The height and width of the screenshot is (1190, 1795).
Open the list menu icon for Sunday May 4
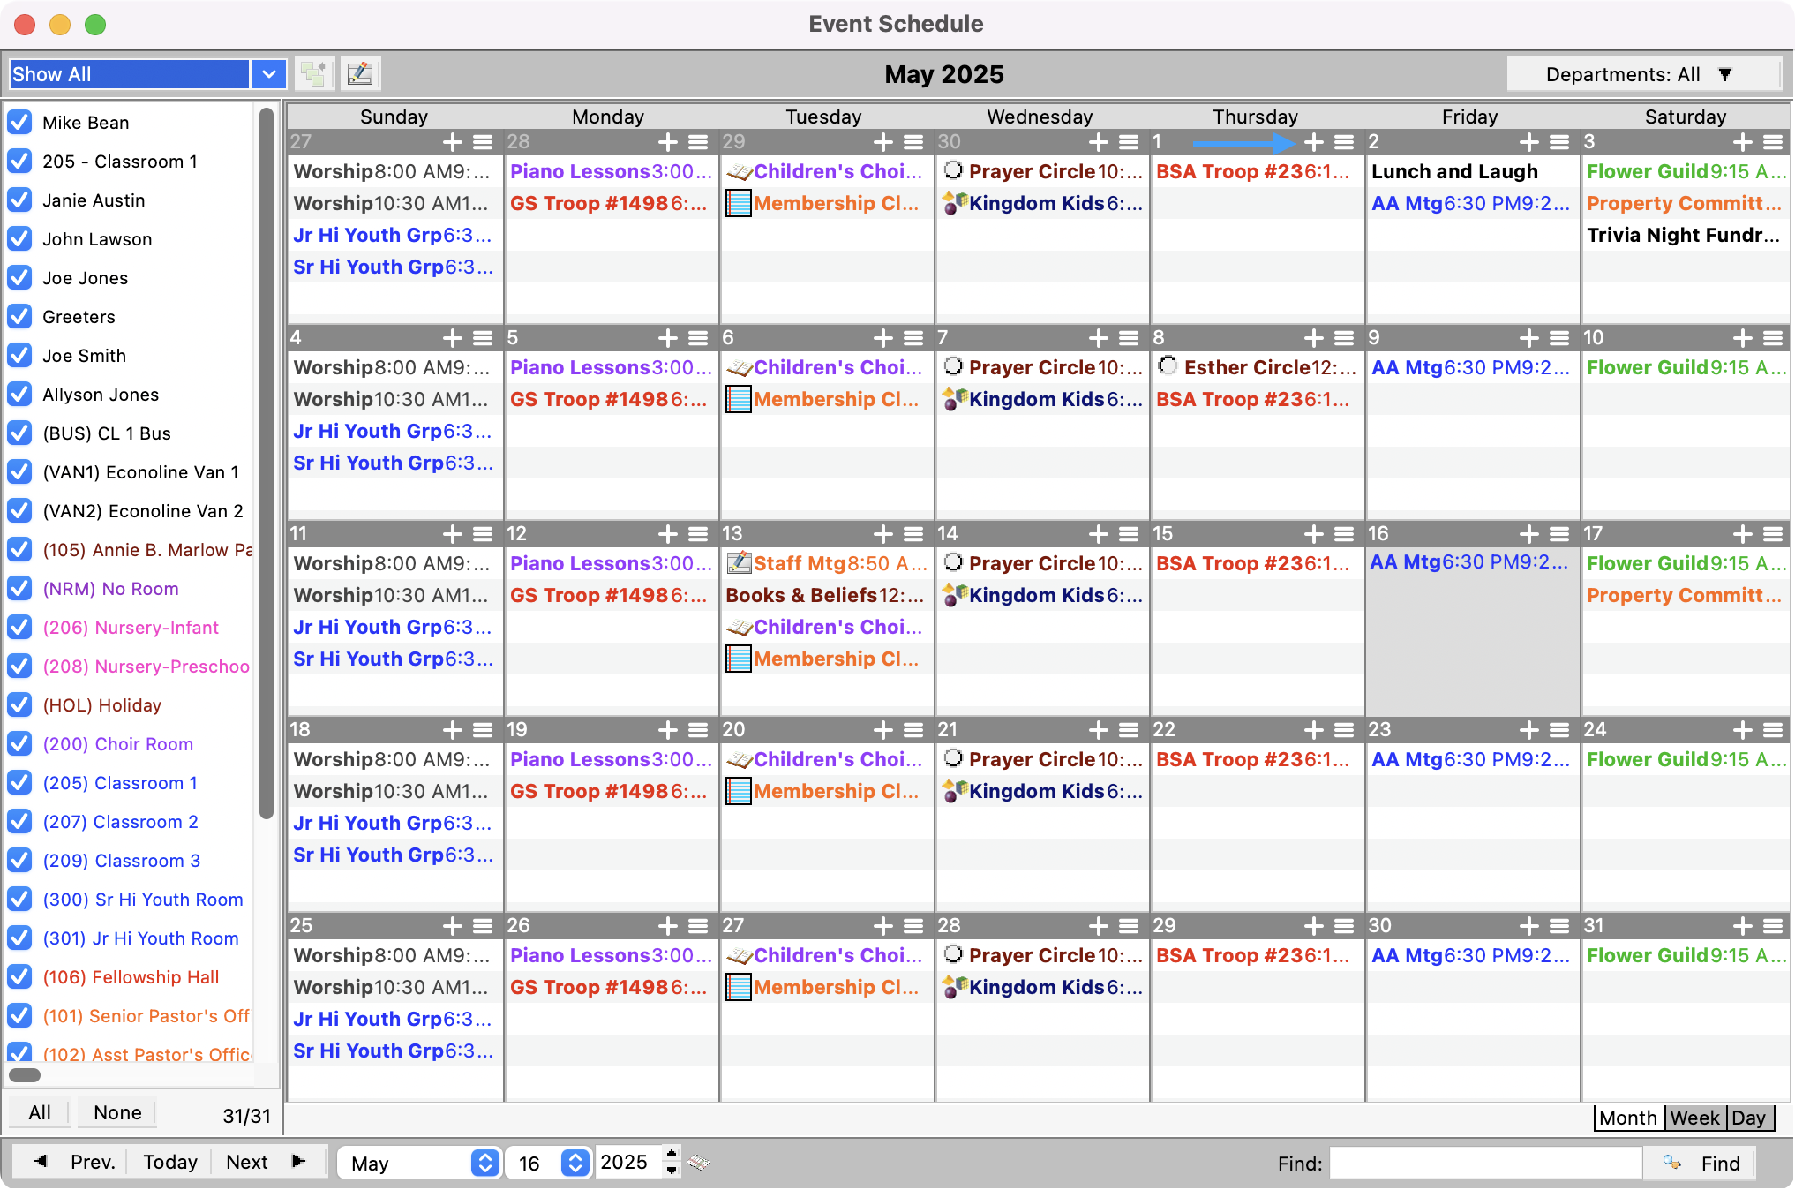pos(483,338)
